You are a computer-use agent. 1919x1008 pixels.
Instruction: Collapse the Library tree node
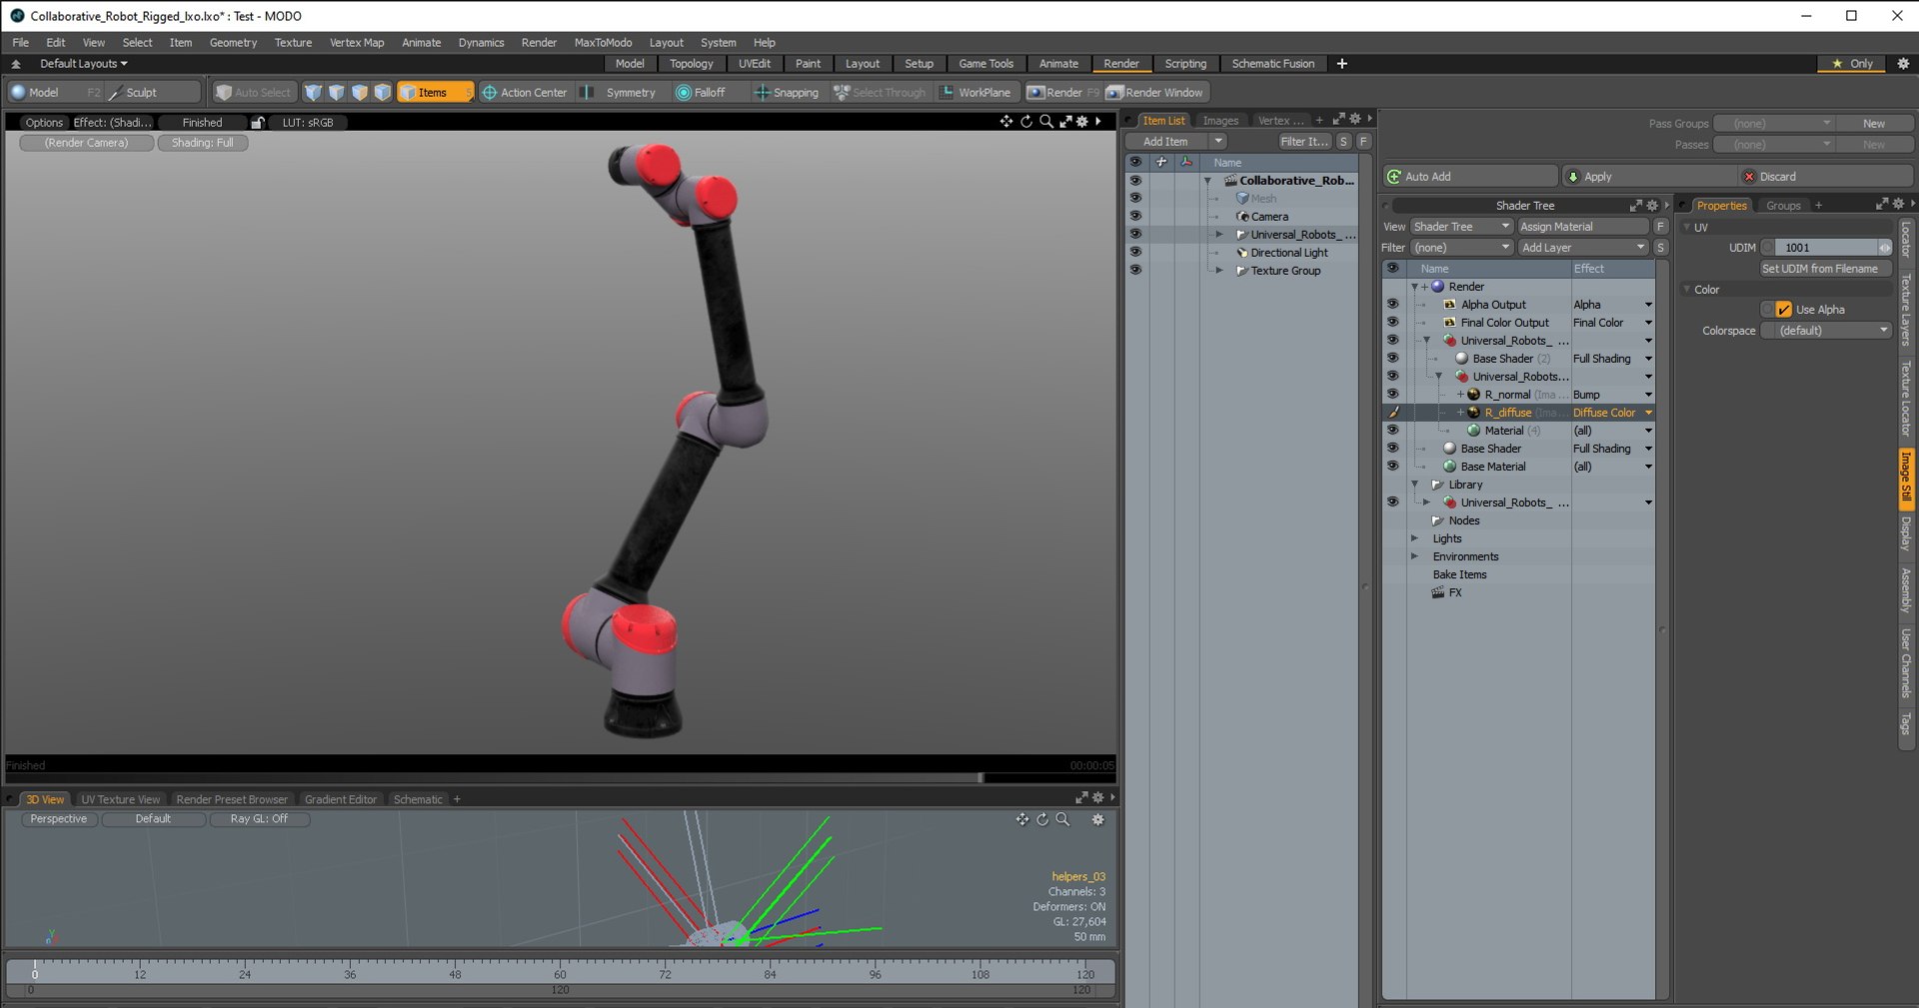tap(1414, 484)
